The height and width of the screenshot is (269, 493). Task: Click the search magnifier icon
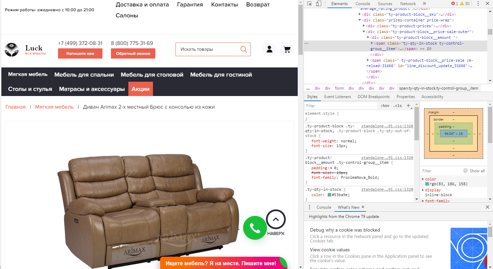(x=243, y=49)
